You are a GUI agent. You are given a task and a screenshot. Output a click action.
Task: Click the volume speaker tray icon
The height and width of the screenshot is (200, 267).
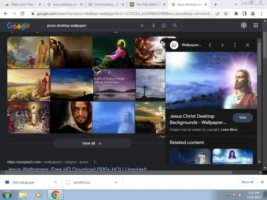pyautogui.click(x=241, y=195)
